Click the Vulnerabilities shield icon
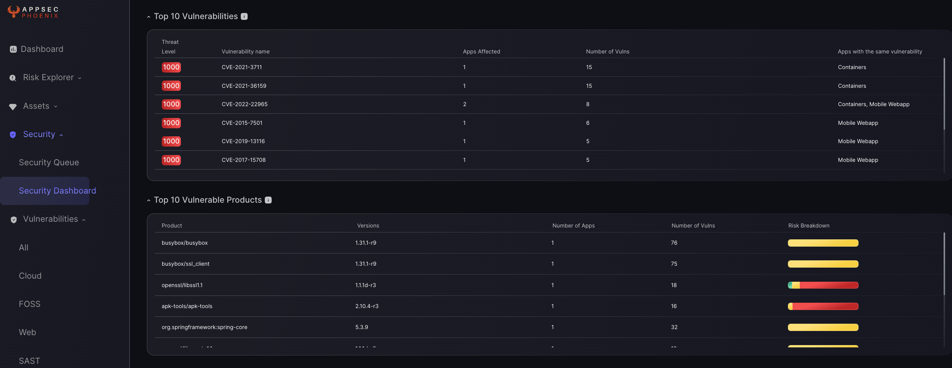The height and width of the screenshot is (368, 952). 14,220
